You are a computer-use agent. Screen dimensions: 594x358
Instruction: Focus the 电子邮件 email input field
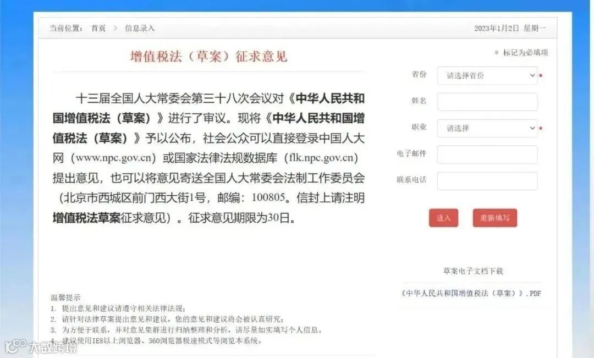tap(487, 154)
